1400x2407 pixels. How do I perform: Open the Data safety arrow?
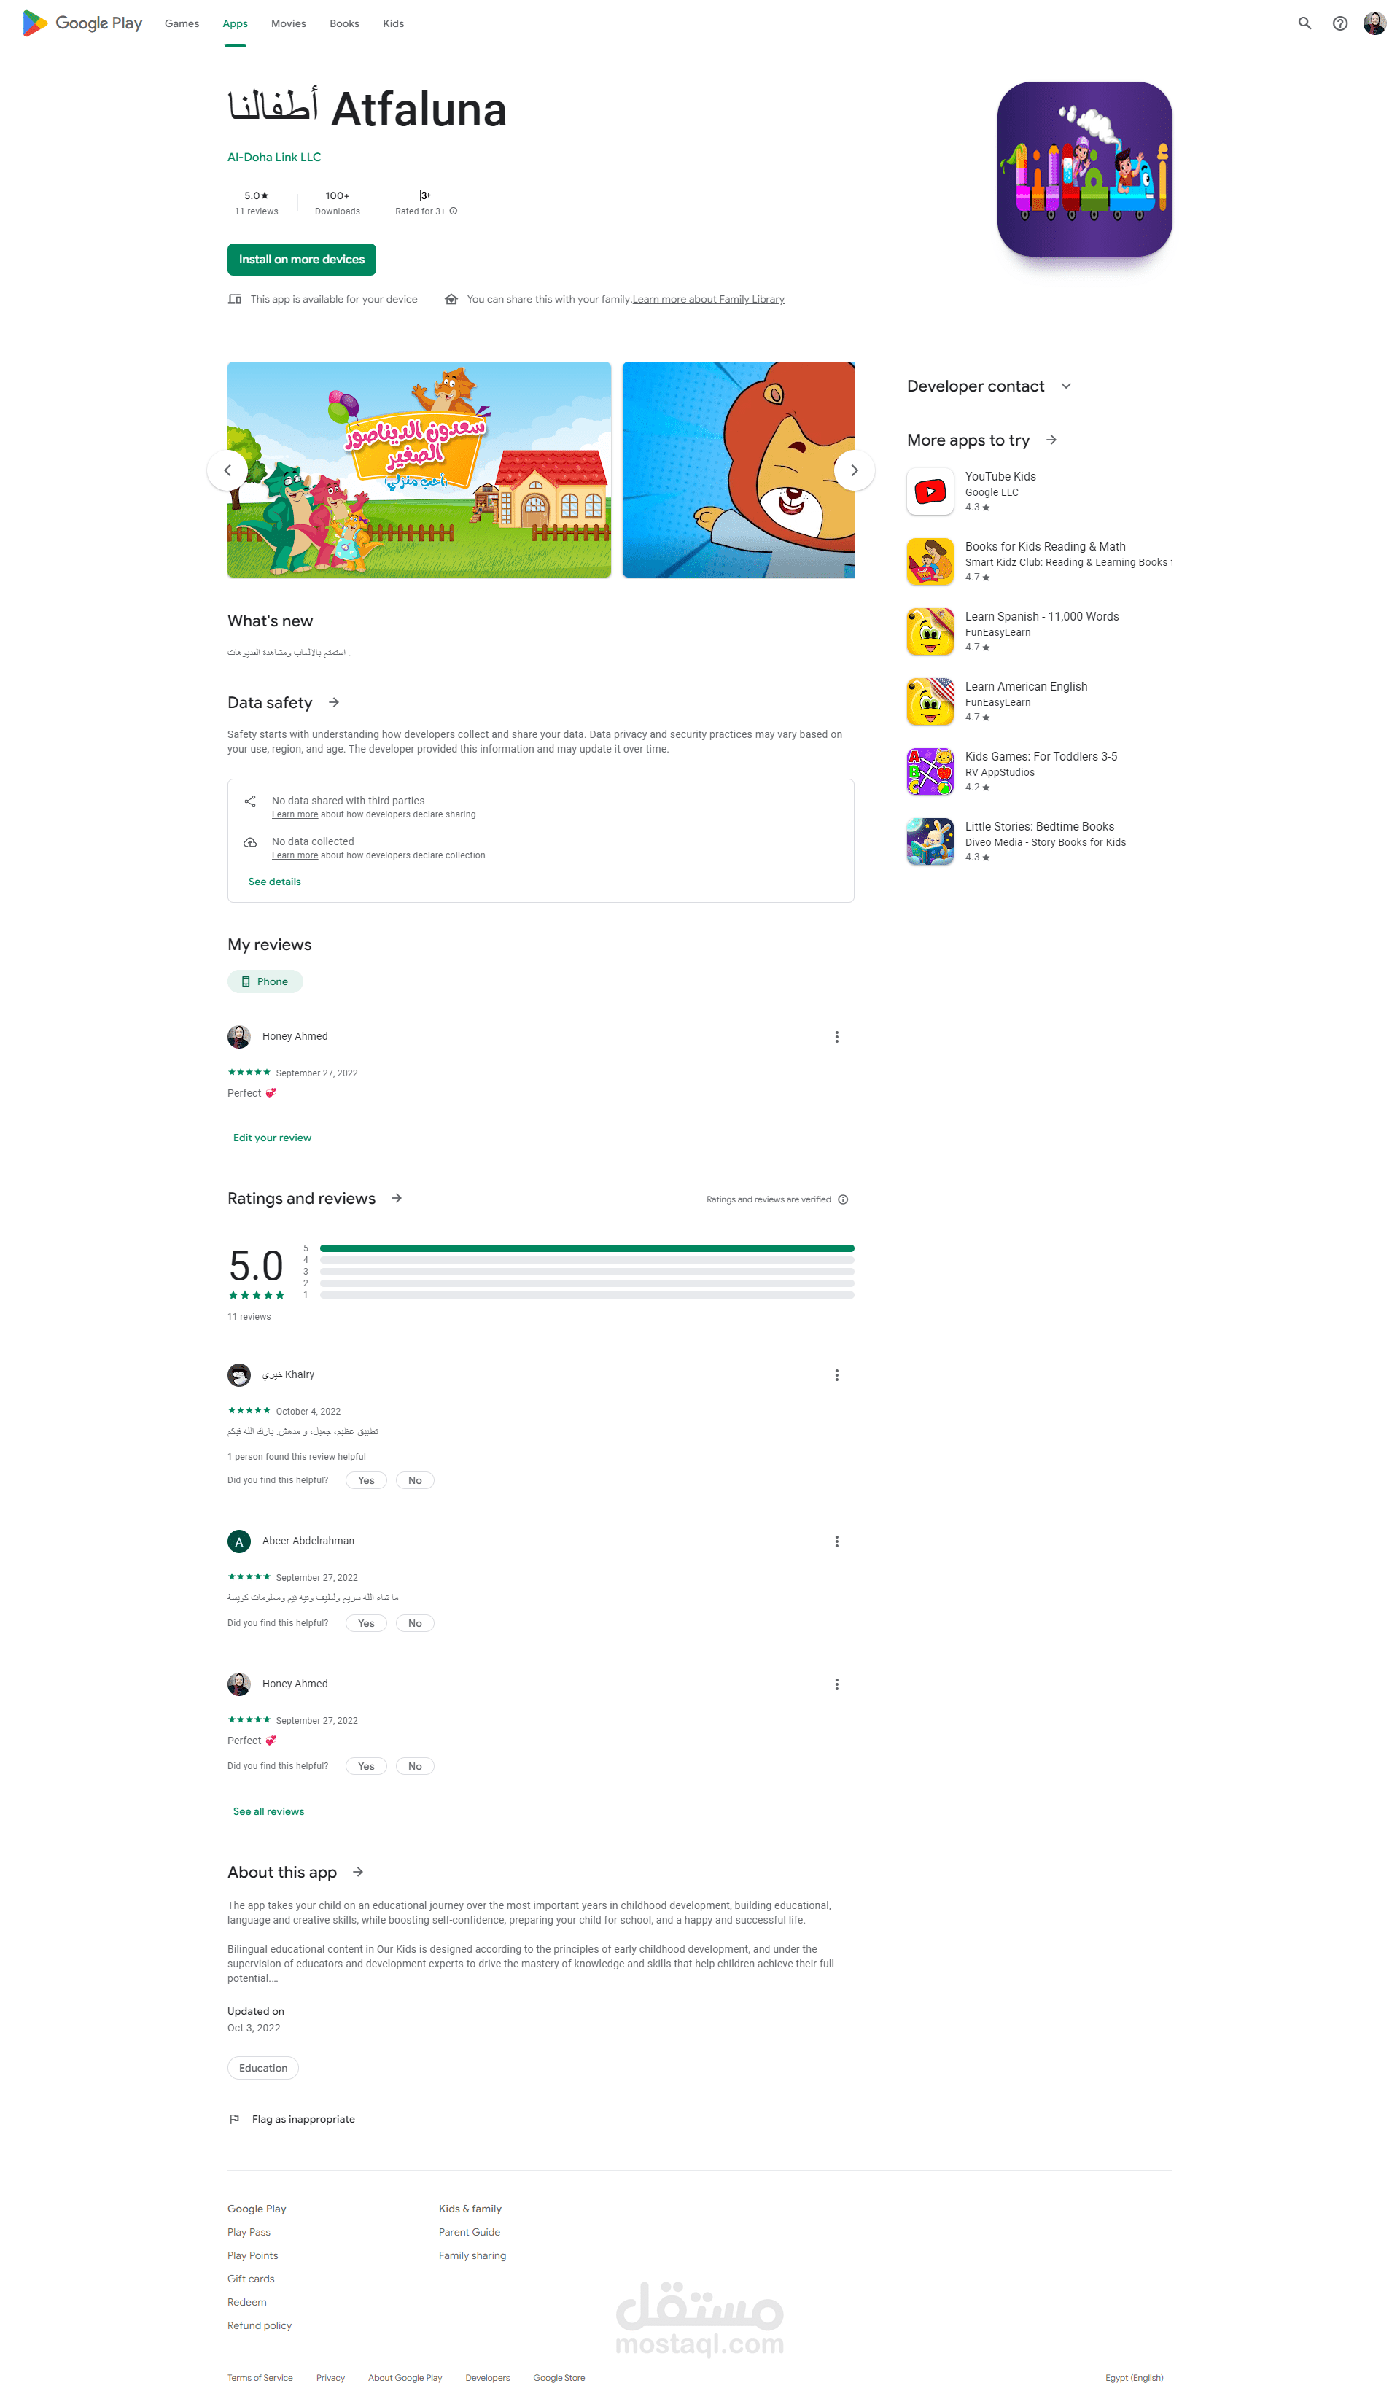click(334, 702)
